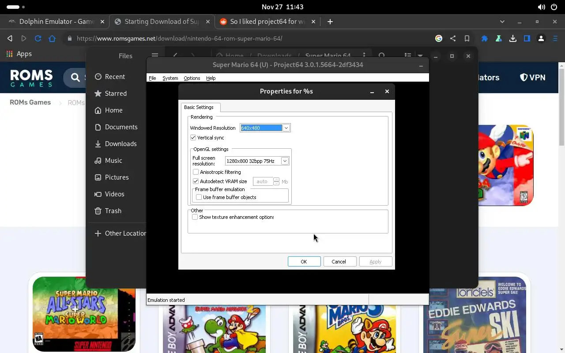Click the VRAM size stepper arrows
The width and height of the screenshot is (565, 353).
(x=276, y=181)
